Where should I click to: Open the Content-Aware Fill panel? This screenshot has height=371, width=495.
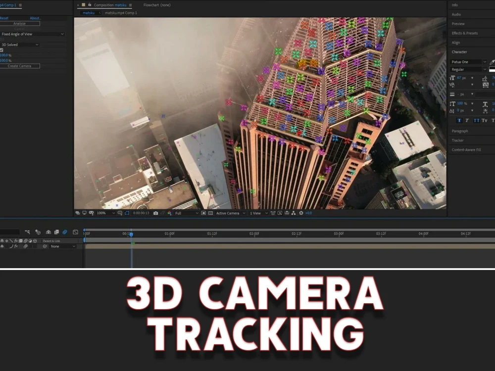pos(466,150)
